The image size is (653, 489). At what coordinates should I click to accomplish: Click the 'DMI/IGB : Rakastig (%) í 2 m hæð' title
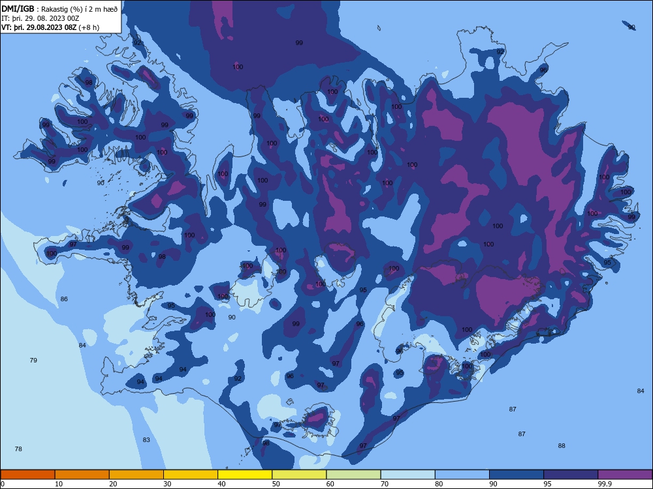tap(59, 9)
